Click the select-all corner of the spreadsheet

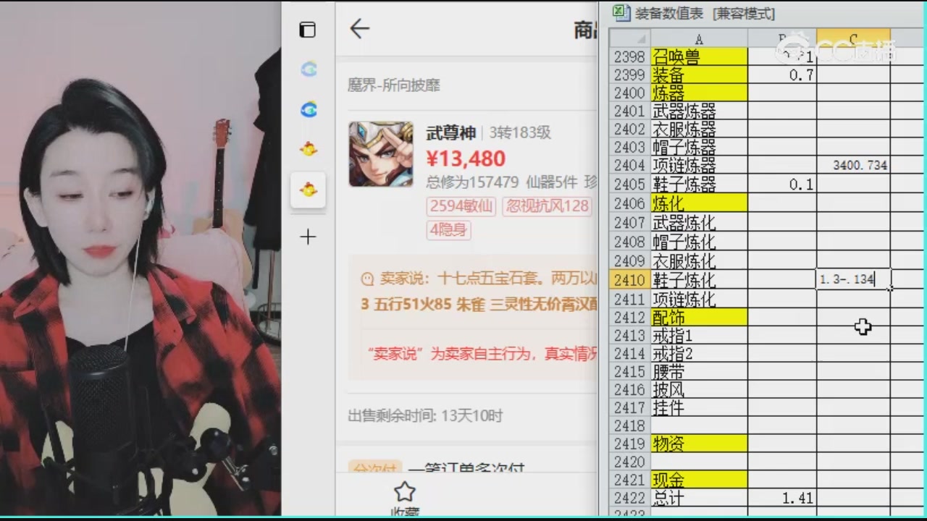[x=630, y=38]
